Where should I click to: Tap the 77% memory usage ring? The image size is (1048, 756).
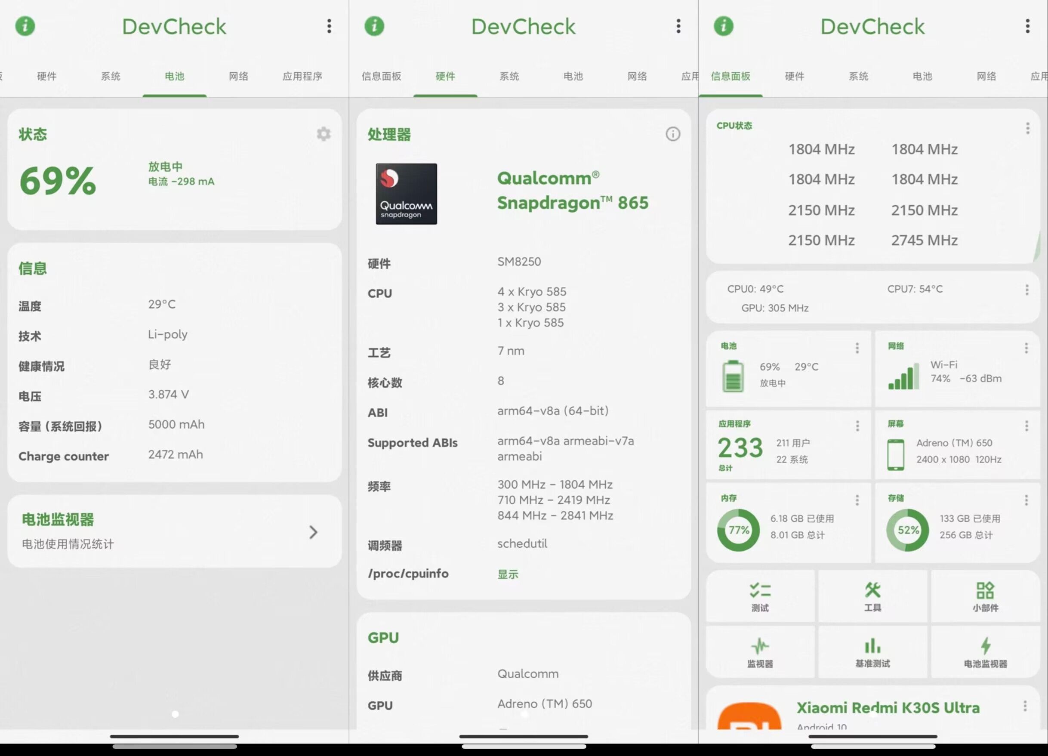(738, 530)
